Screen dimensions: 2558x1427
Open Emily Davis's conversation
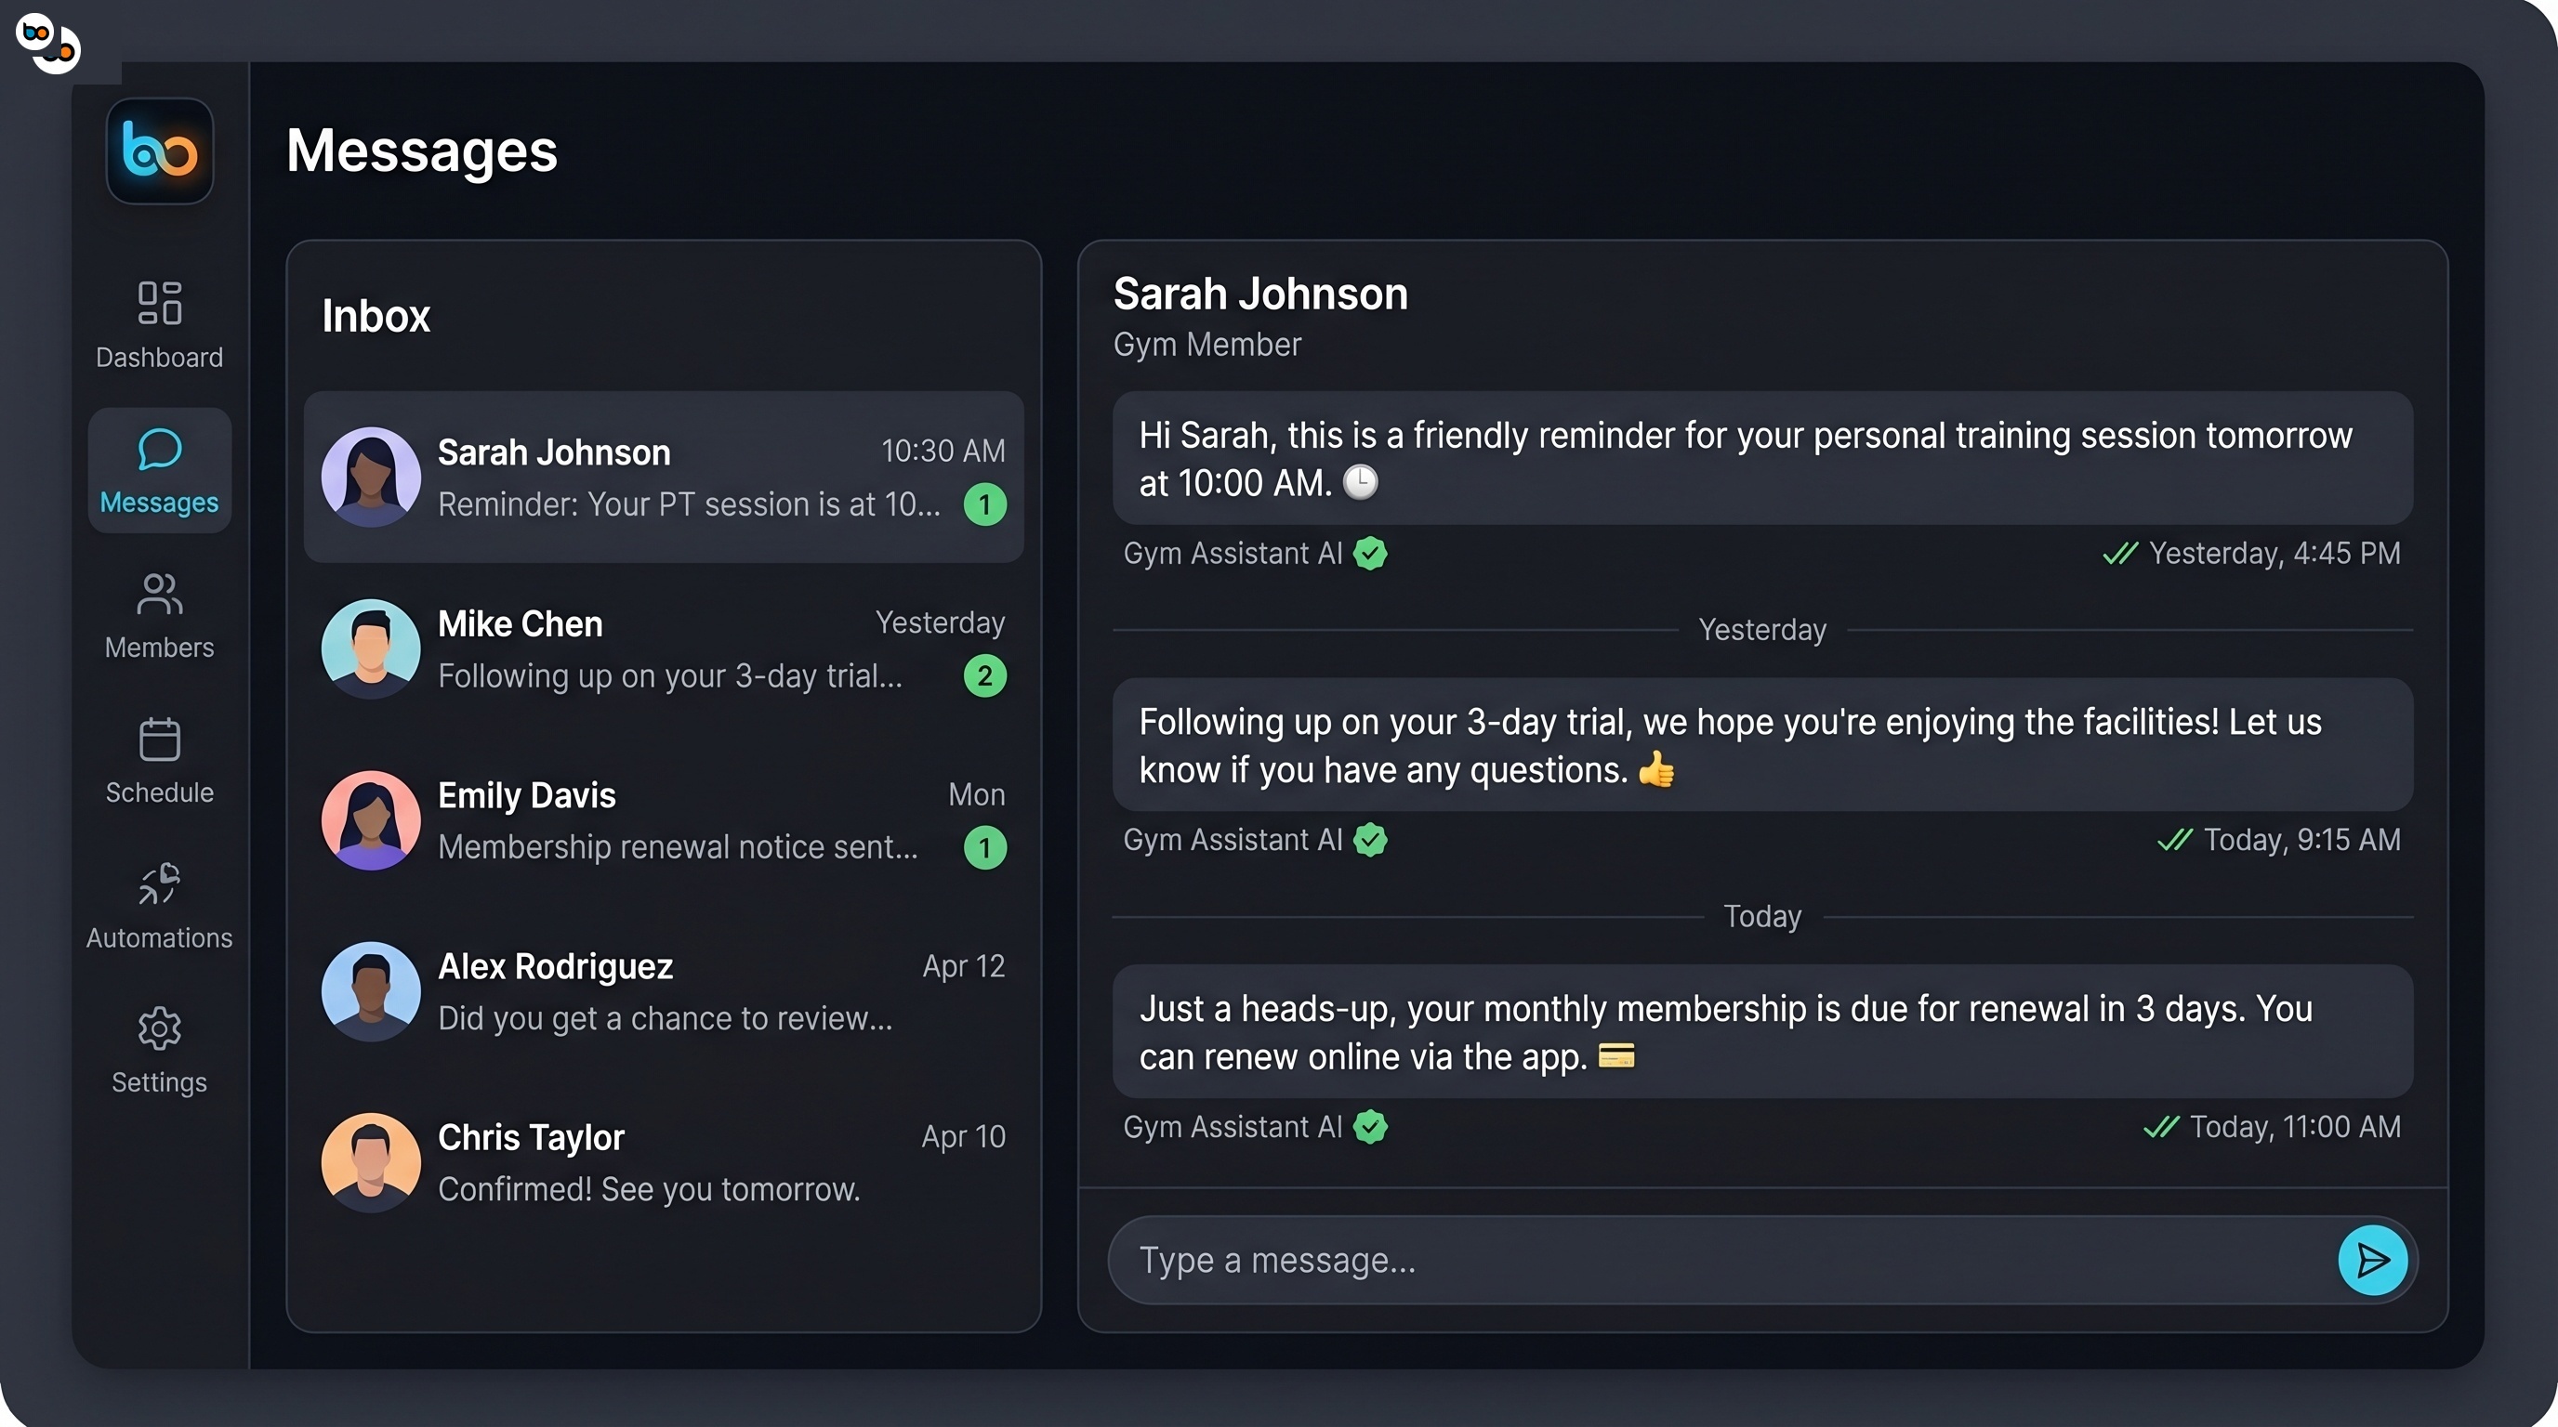[x=664, y=820]
